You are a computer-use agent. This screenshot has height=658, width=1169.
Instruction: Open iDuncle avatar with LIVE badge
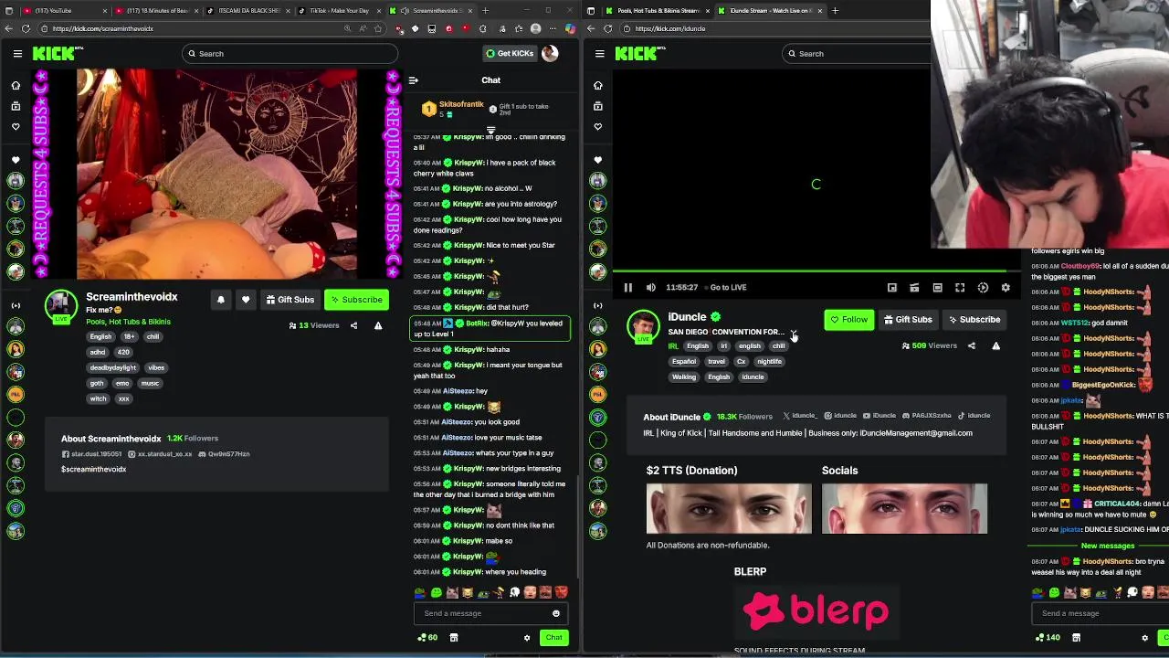(x=643, y=327)
